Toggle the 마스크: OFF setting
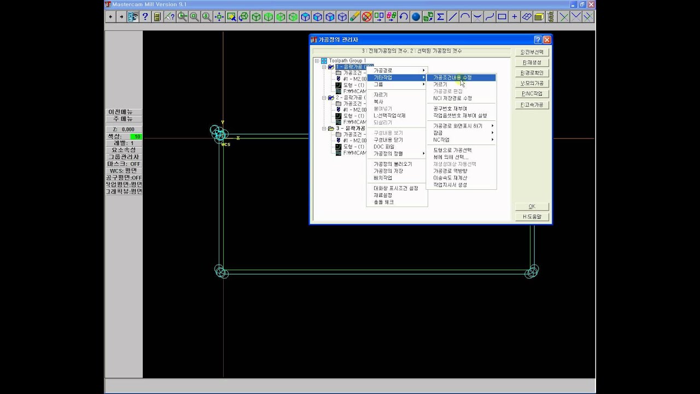The height and width of the screenshot is (394, 700). coord(124,164)
